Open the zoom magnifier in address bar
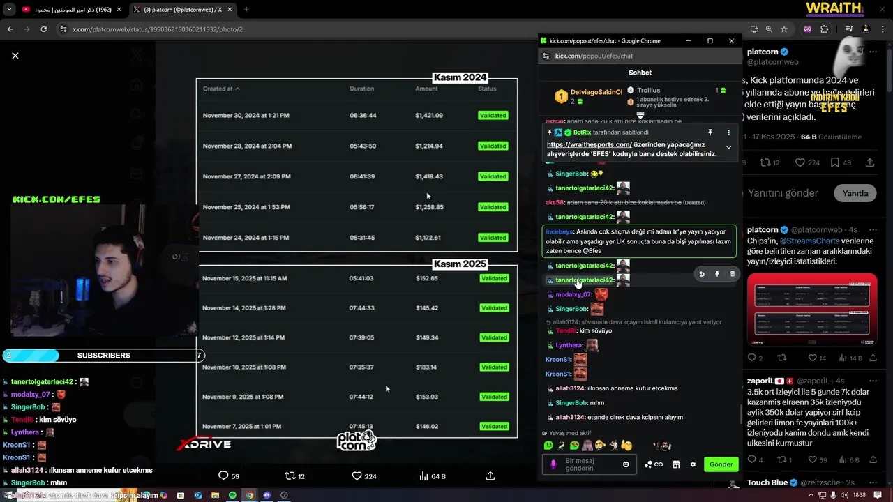Viewport: 893px width, 502px height. click(769, 29)
